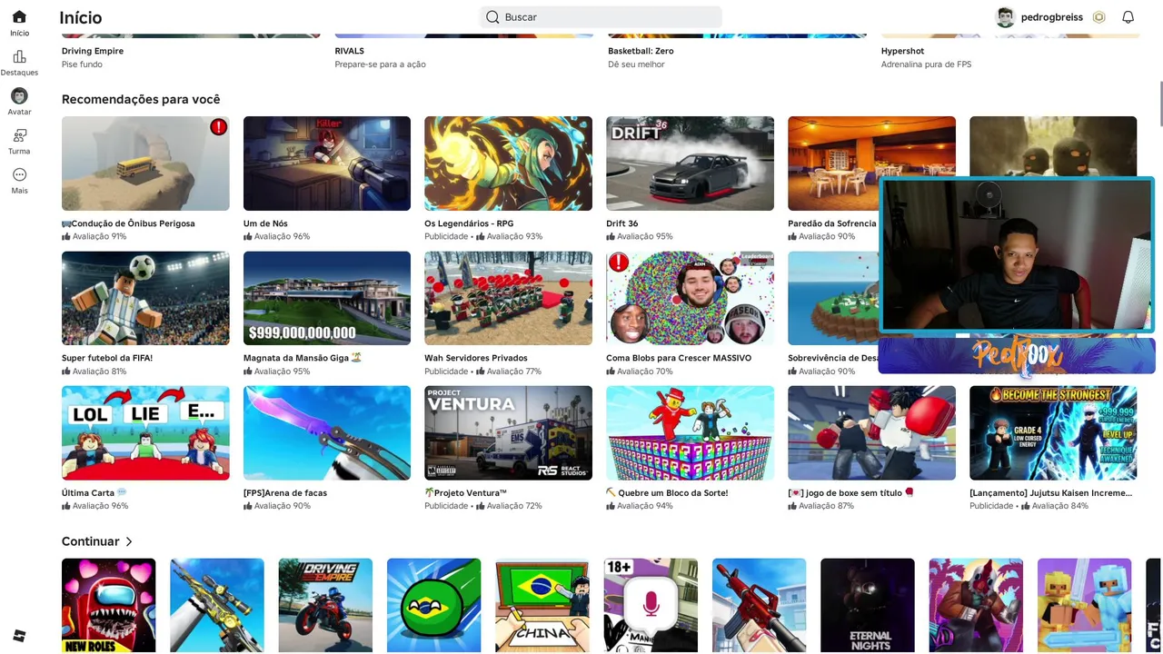Open Quebre um Bloco da Sorte! thumbnail
1163x654 pixels.
[690, 433]
